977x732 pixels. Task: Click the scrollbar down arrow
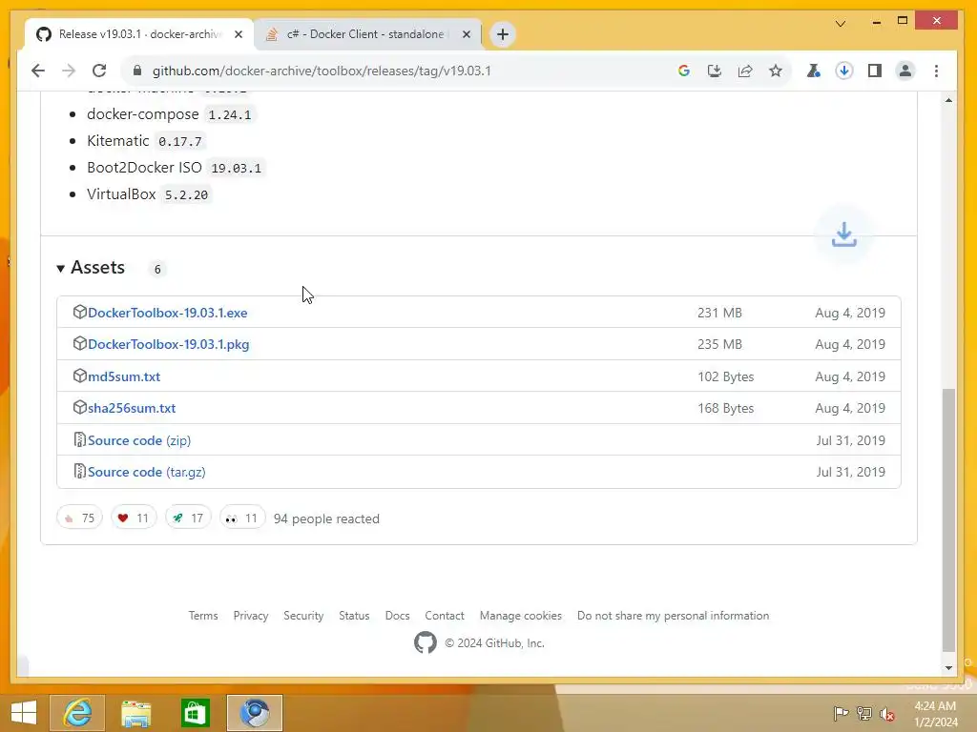948,668
